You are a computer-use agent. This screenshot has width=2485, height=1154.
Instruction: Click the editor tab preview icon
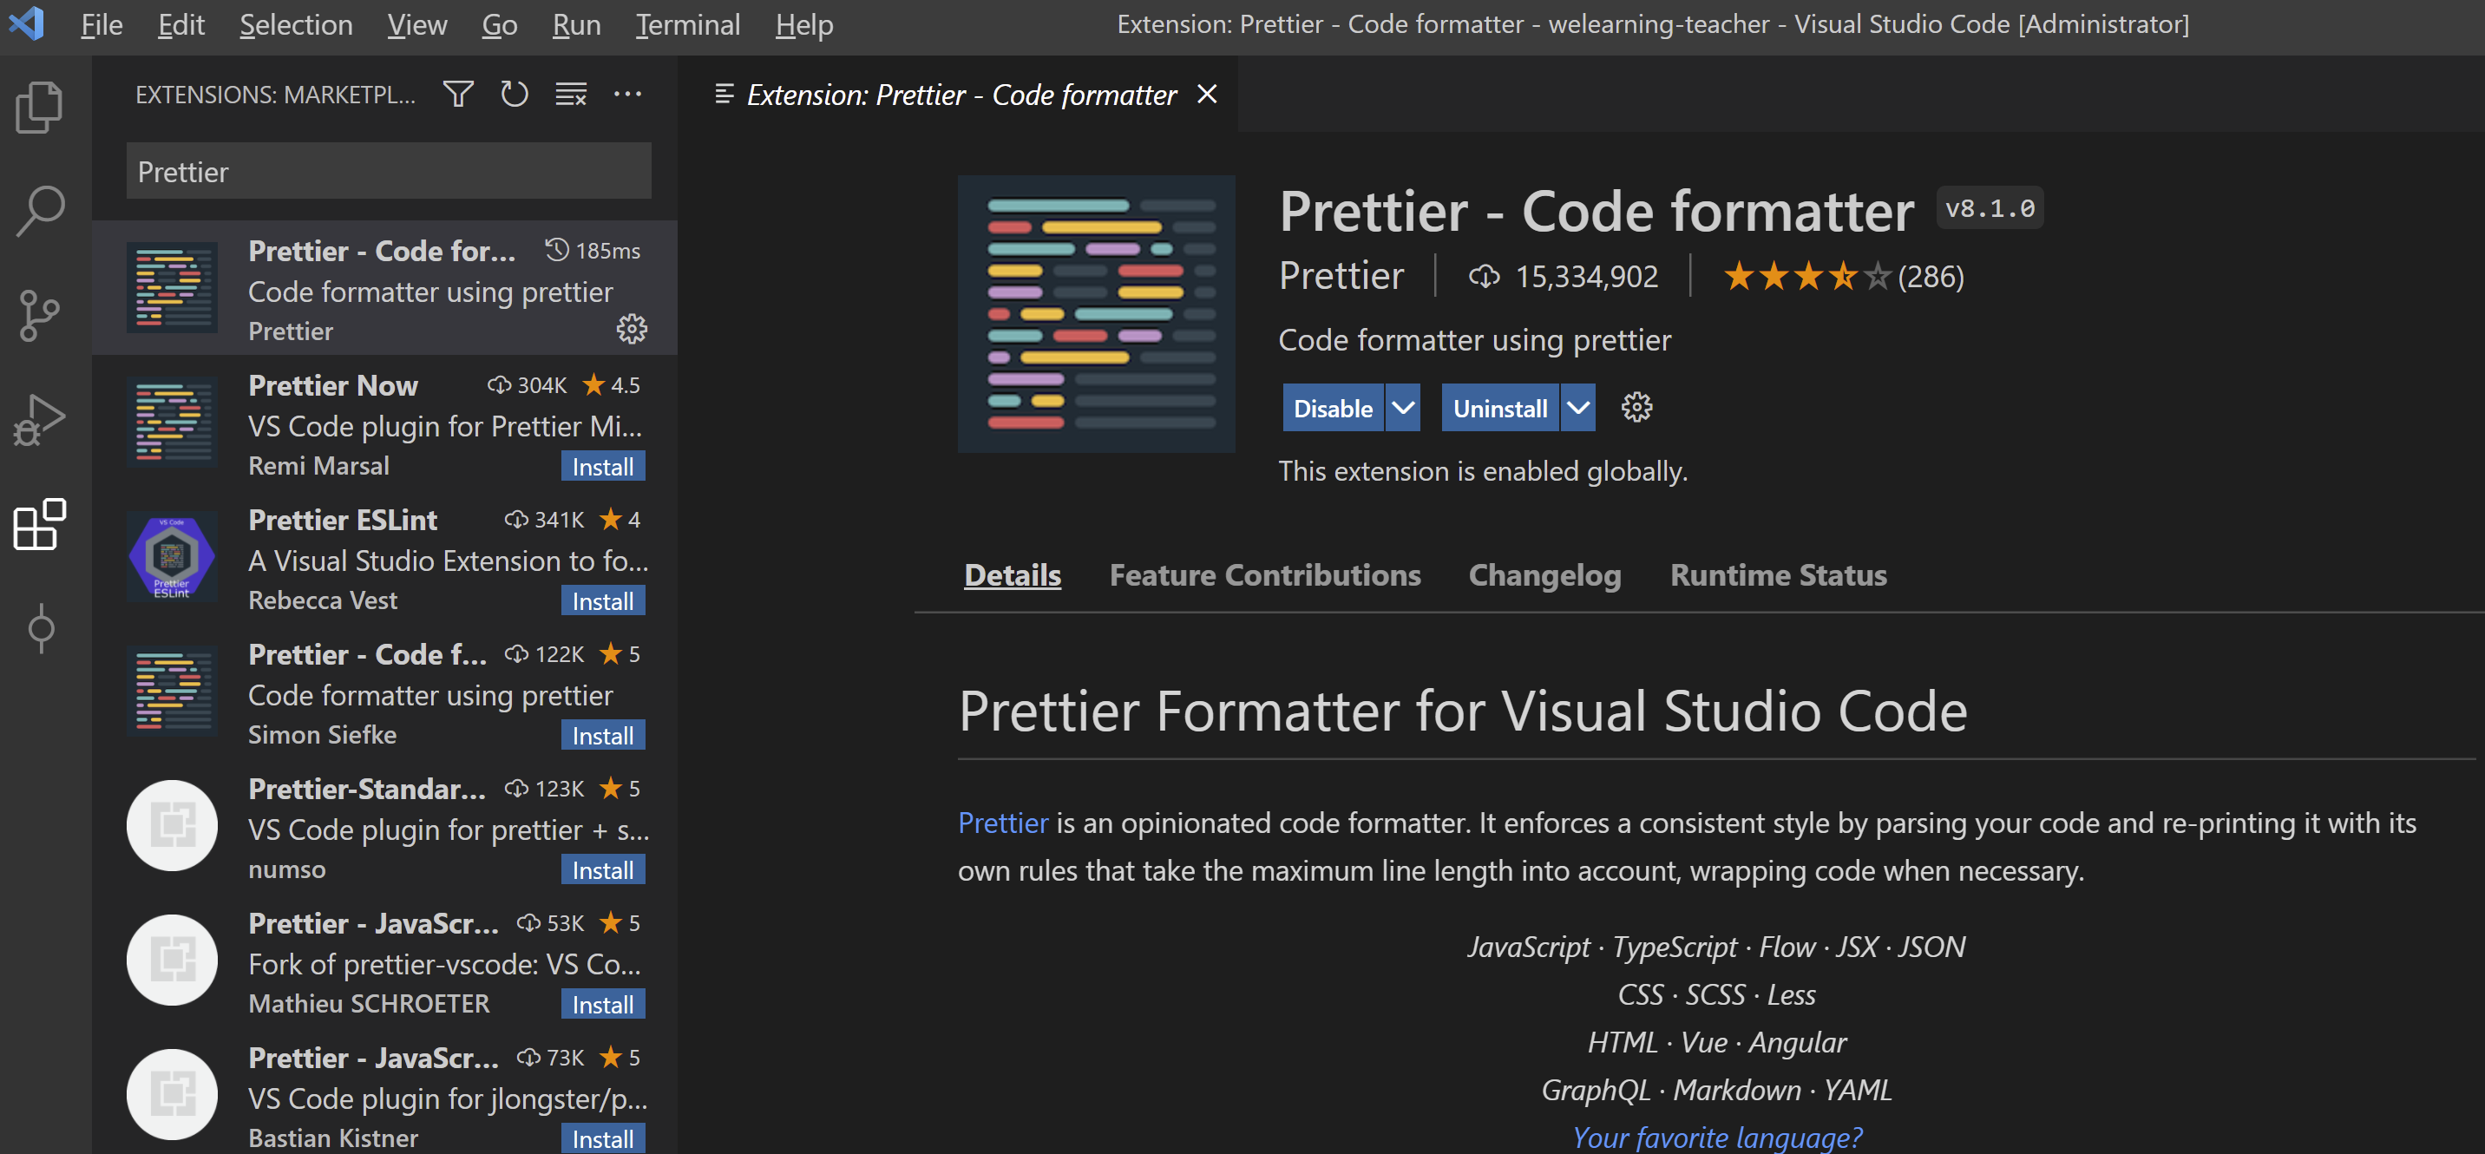click(x=724, y=95)
